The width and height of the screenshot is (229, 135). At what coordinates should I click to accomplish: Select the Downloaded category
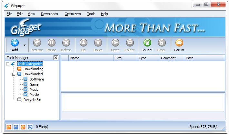[x=33, y=74]
